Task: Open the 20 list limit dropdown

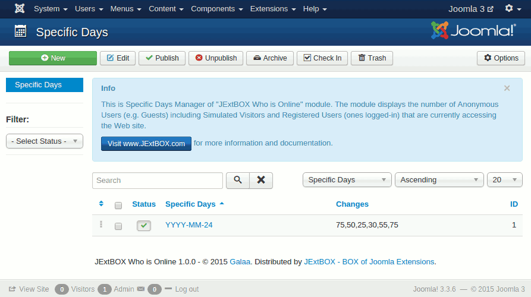Action: tap(505, 179)
